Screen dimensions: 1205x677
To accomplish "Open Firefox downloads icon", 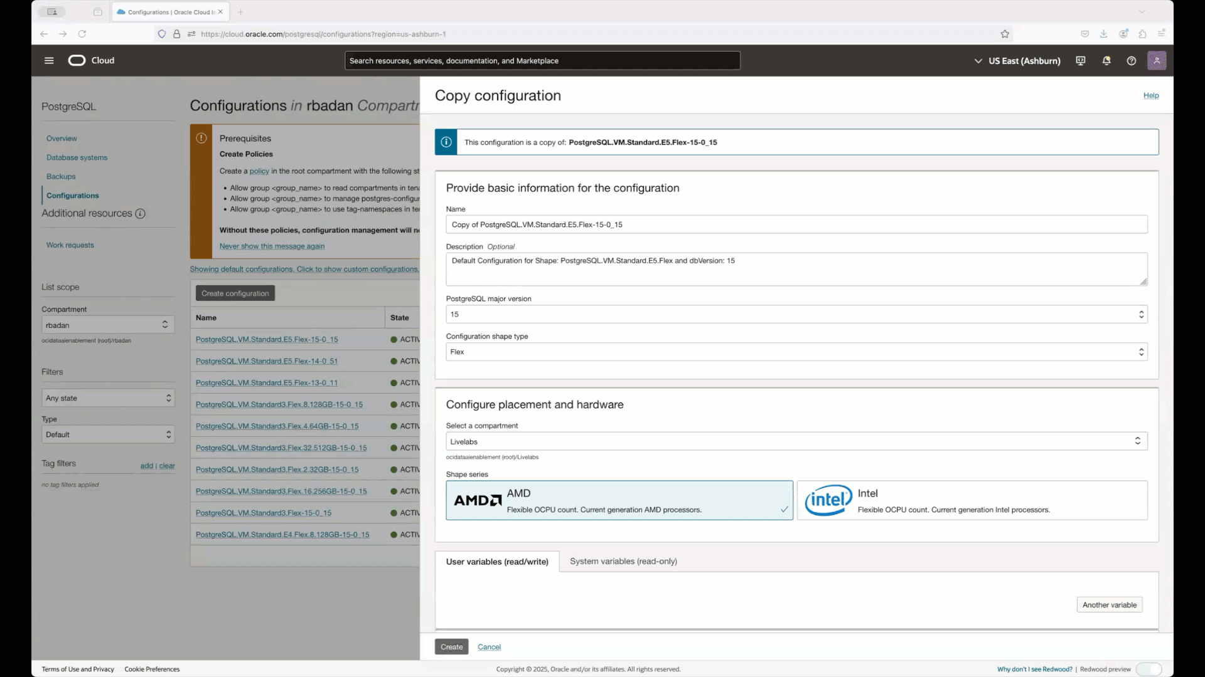I will coord(1104,33).
